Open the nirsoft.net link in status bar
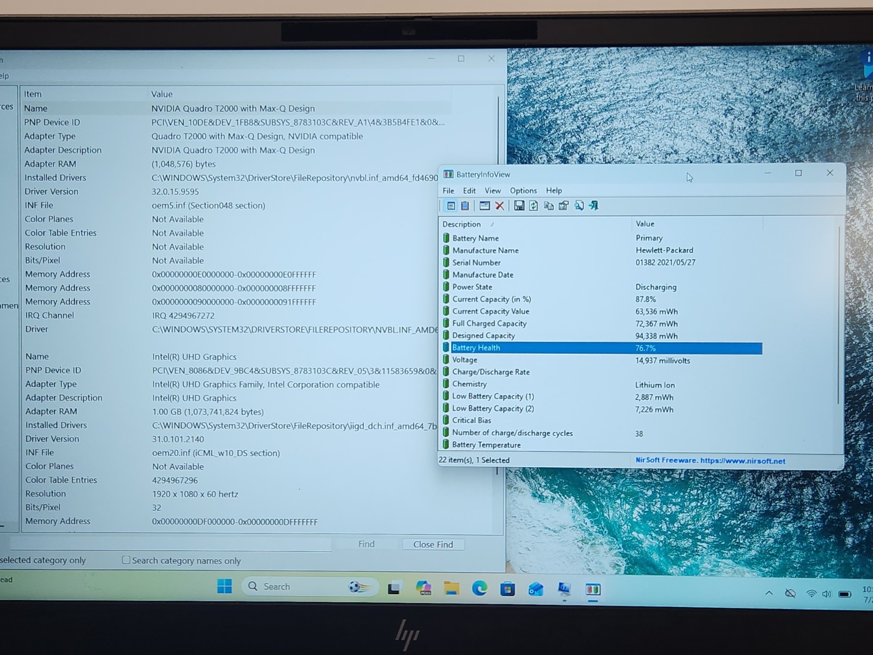 (x=743, y=461)
